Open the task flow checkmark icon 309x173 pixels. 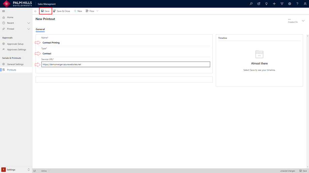(x=259, y=4)
